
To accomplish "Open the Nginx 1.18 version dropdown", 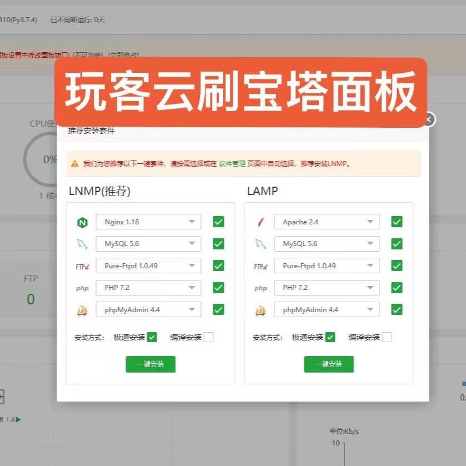I will 148,222.
